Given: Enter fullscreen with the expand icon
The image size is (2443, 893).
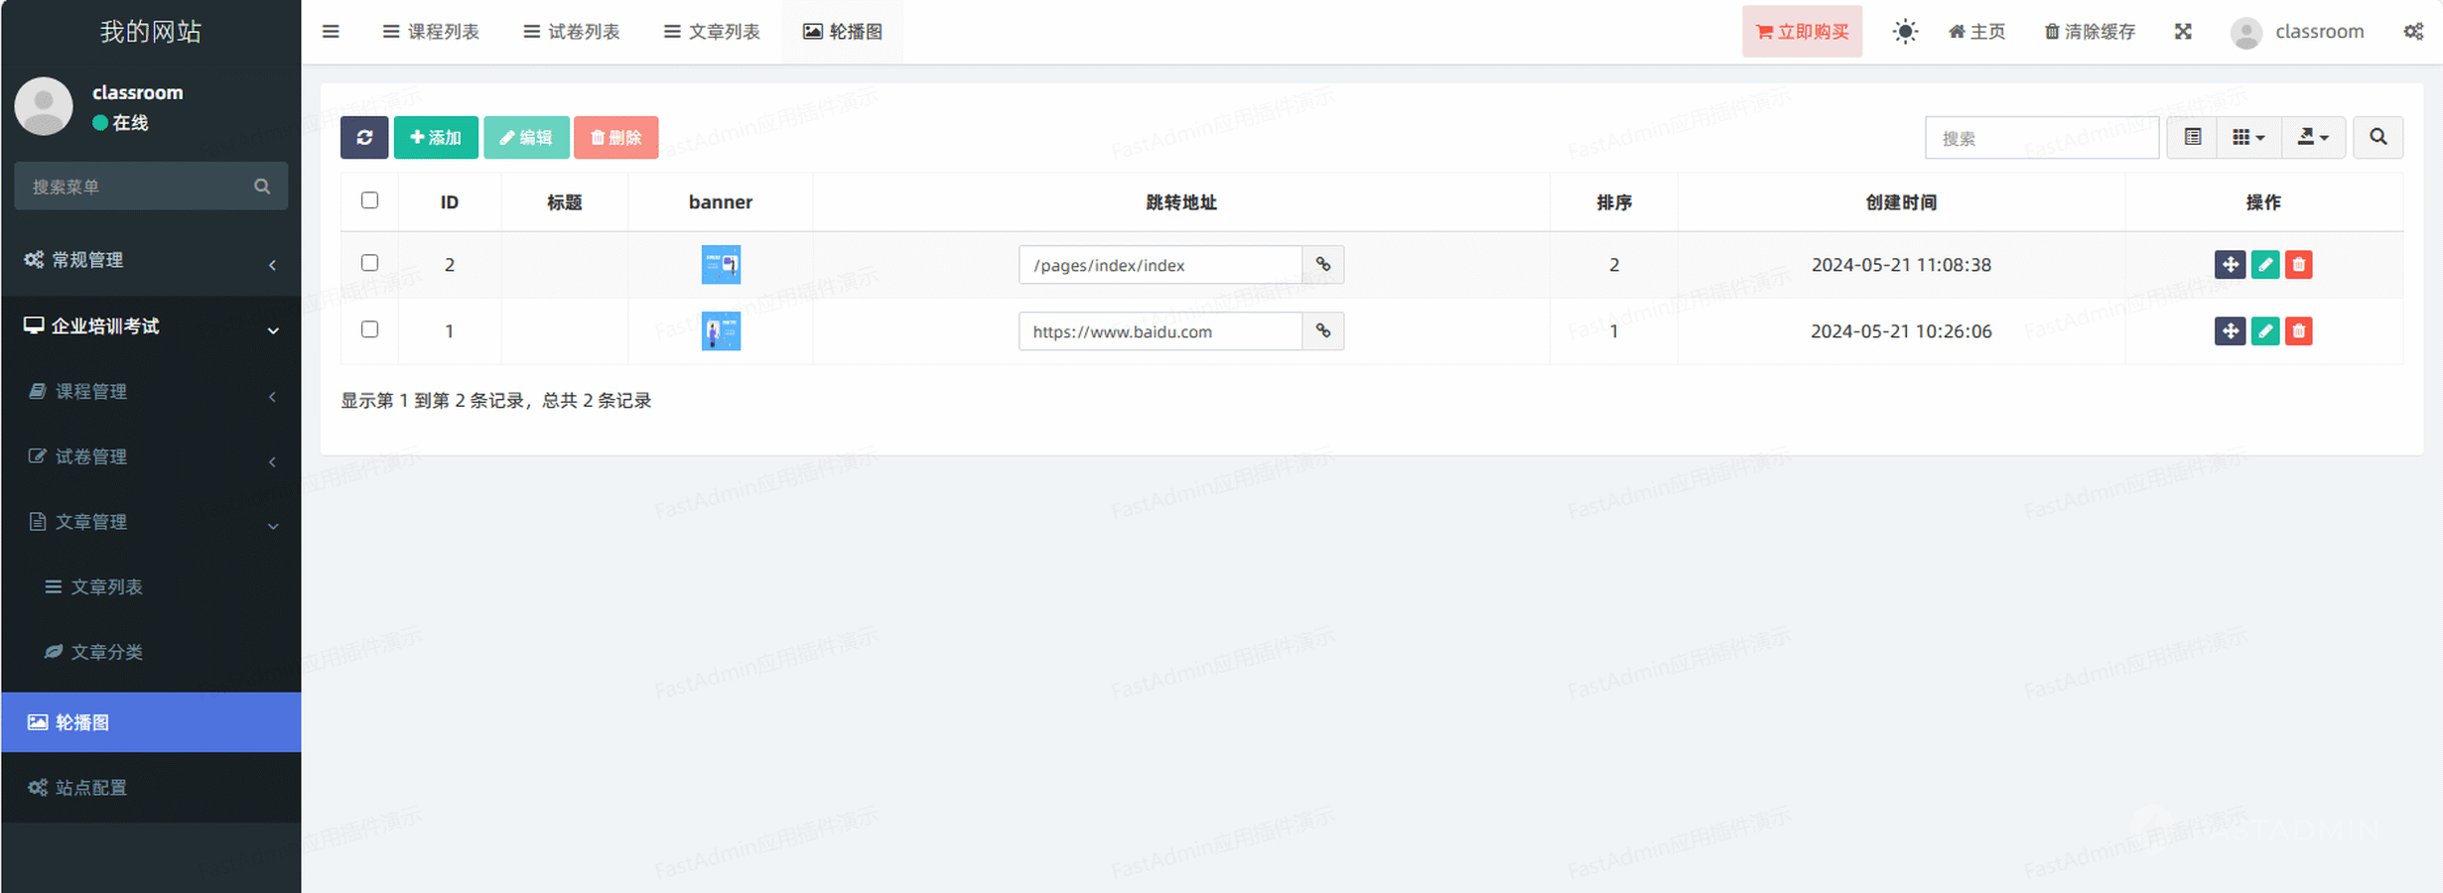Looking at the screenshot, I should pyautogui.click(x=2182, y=32).
